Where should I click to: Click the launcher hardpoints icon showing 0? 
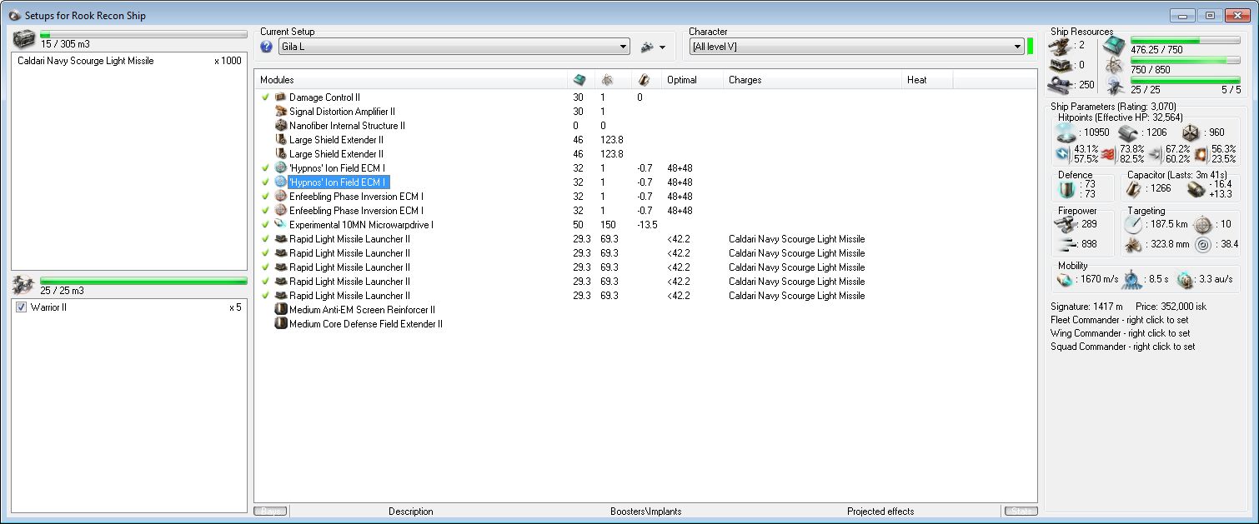(1061, 65)
